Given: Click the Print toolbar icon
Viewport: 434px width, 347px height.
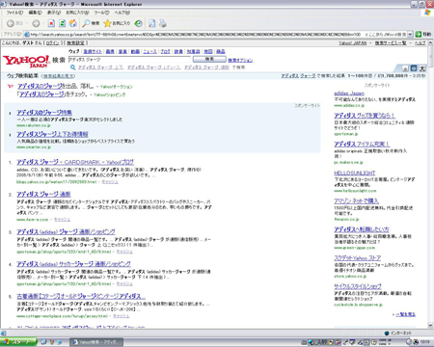Looking at the screenshot, I should click(163, 23).
